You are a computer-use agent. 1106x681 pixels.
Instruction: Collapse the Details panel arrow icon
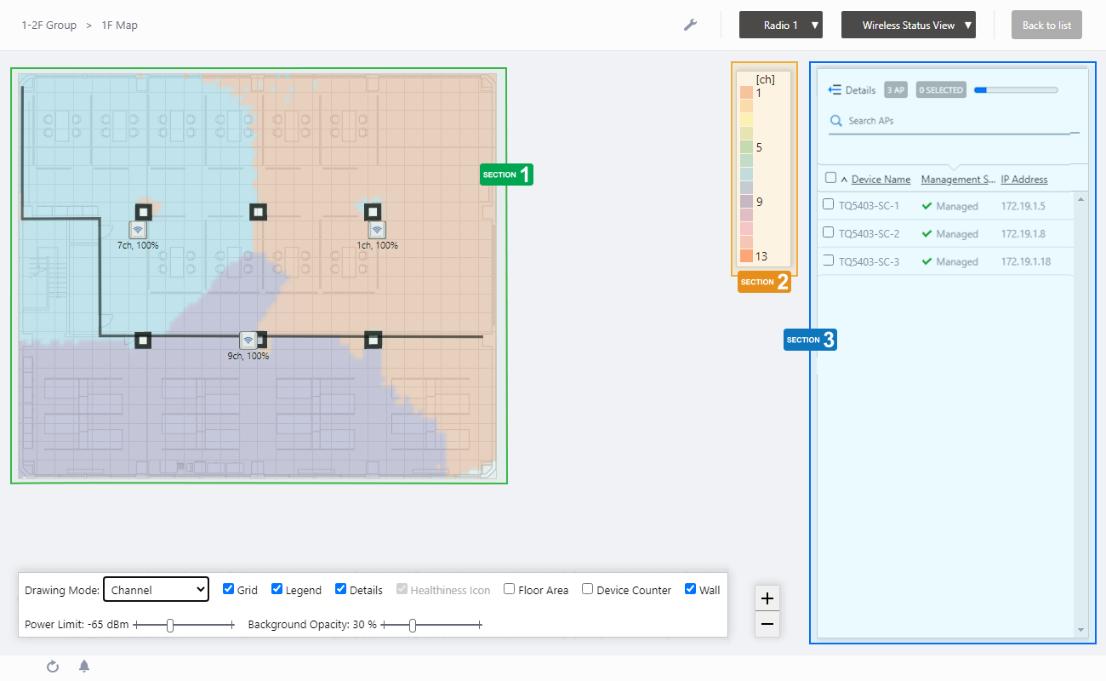click(x=835, y=90)
